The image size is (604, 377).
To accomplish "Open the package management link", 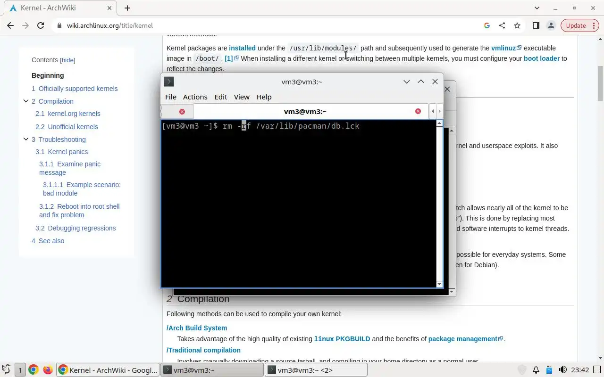I will [466, 339].
